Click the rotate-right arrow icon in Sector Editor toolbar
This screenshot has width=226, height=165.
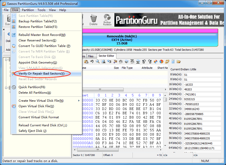[x=150, y=62]
